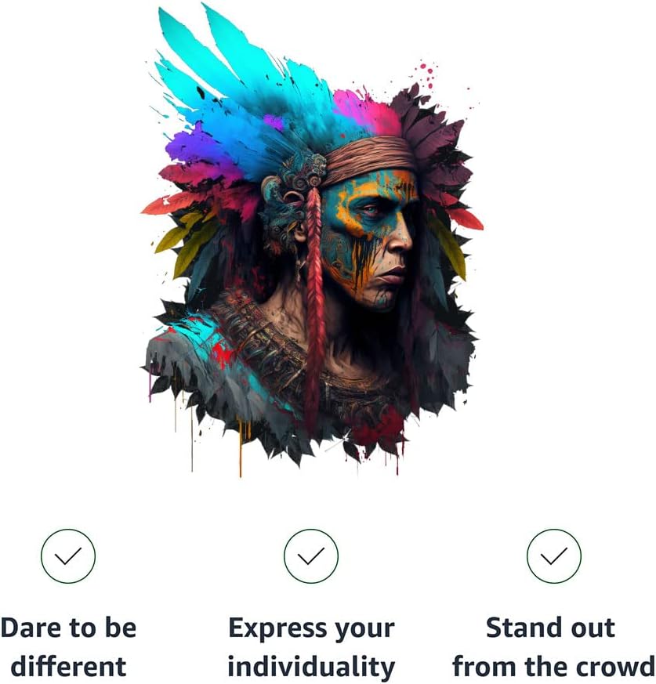This screenshot has height=684, width=656.
Task: Open the "Express your individuality" label
Action: (311, 646)
